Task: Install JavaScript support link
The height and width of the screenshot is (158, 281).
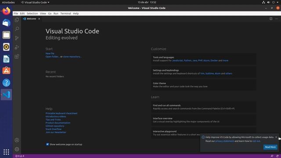Action: [177, 61]
